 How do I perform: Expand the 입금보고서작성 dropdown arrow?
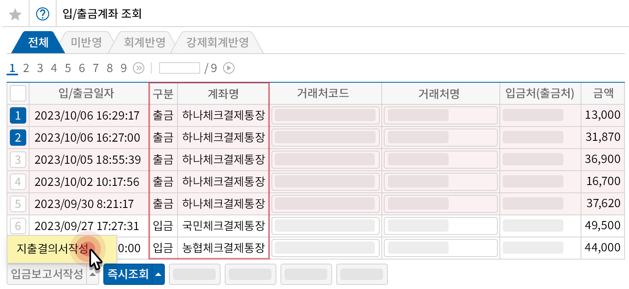93,274
